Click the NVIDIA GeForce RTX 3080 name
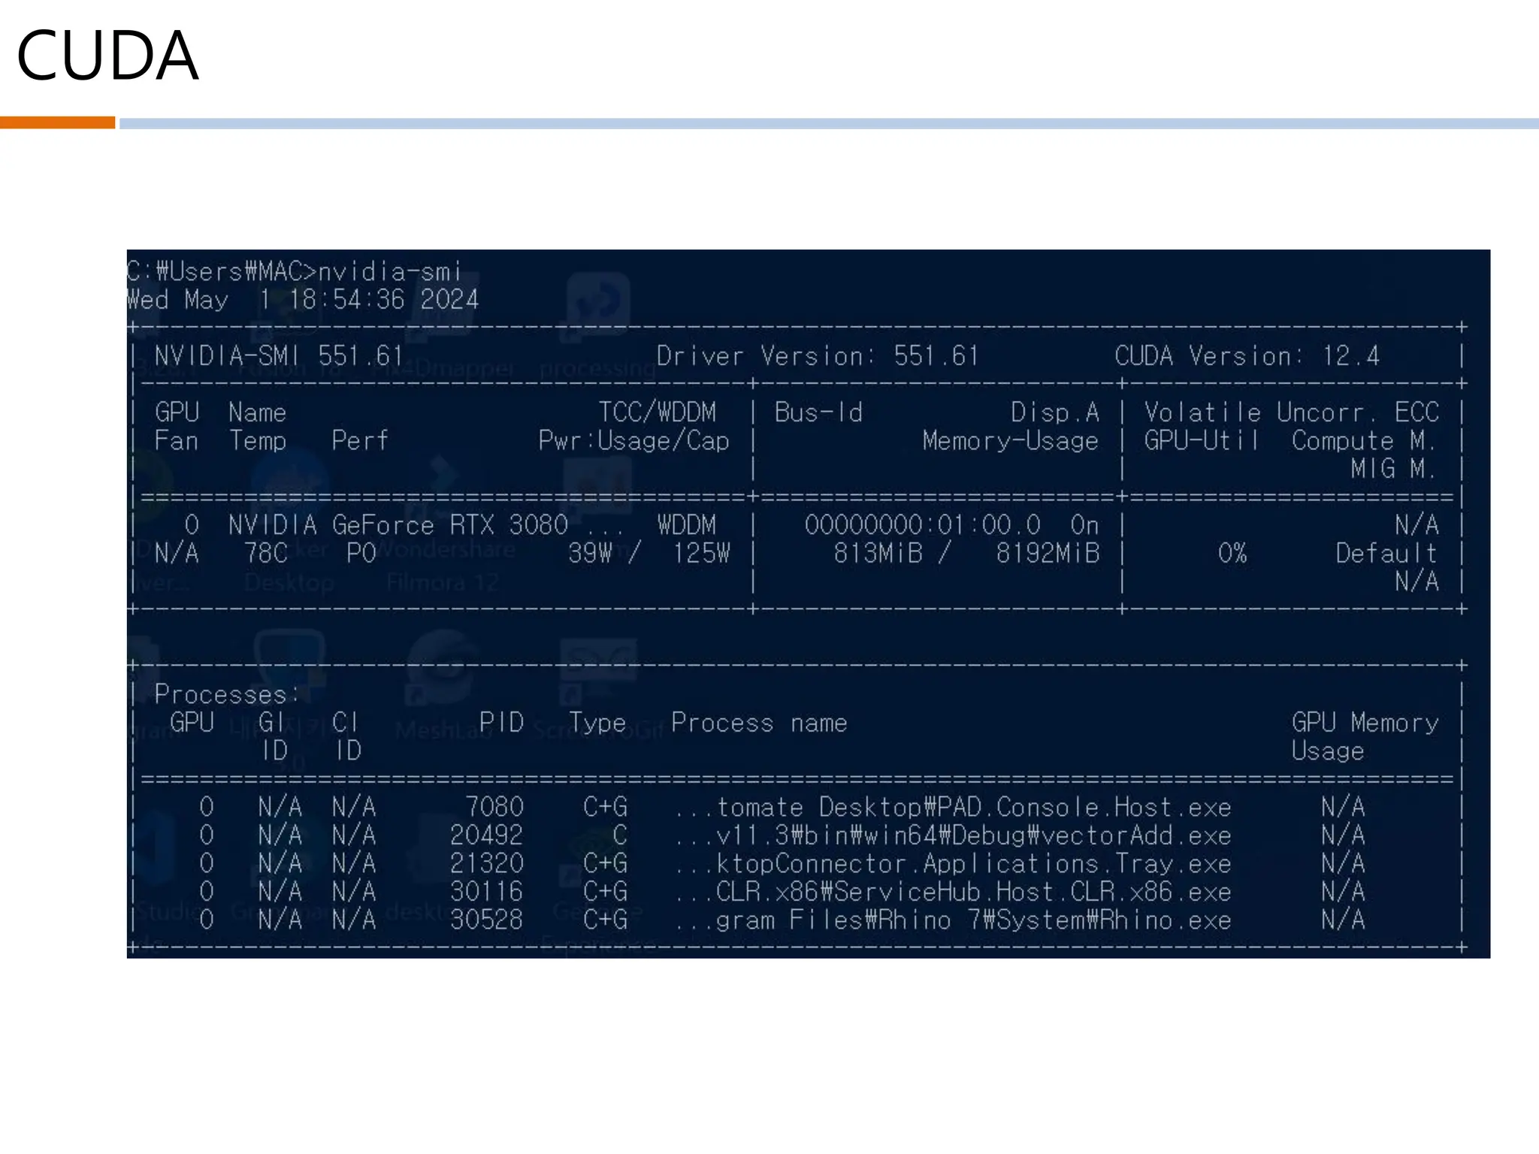1539x1154 pixels. point(398,525)
